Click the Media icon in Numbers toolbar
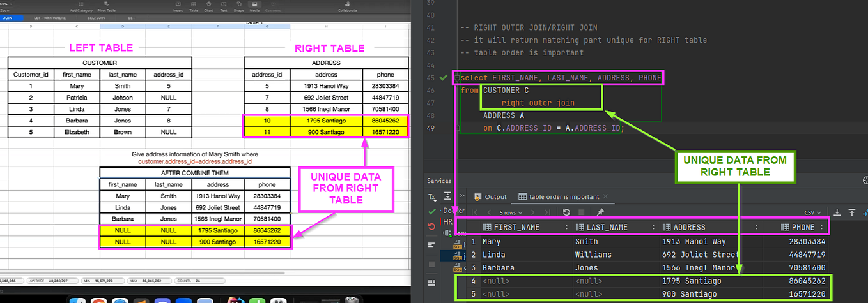This screenshot has width=868, height=303. coord(254,4)
